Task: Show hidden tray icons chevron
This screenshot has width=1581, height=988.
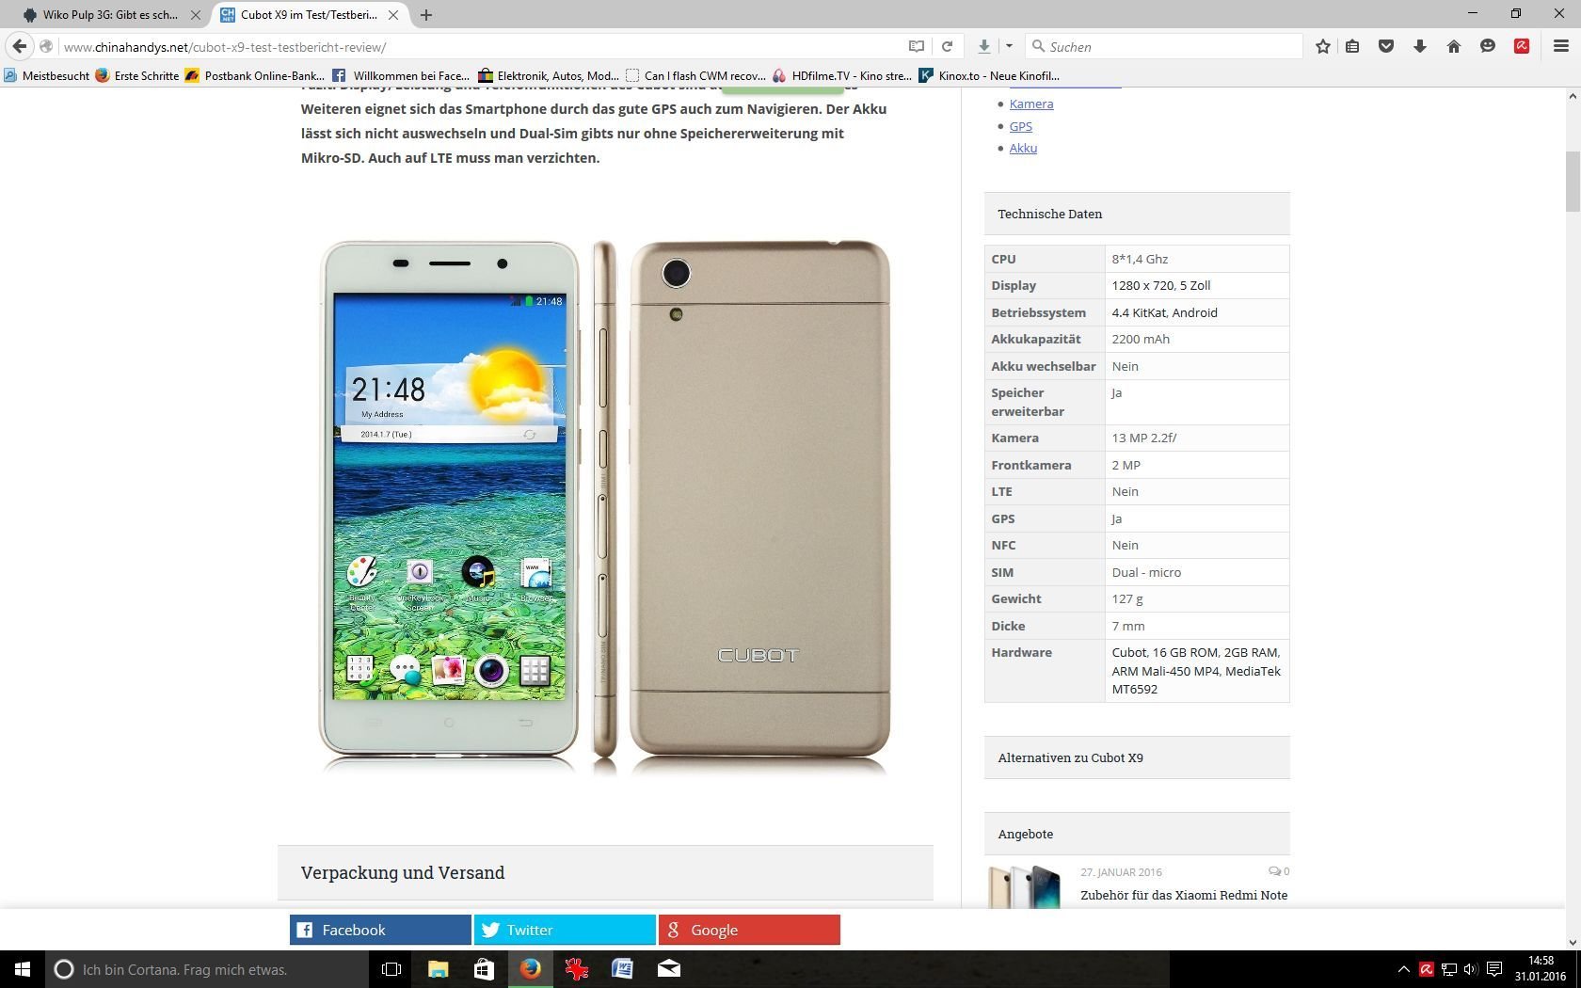Action: (x=1403, y=969)
